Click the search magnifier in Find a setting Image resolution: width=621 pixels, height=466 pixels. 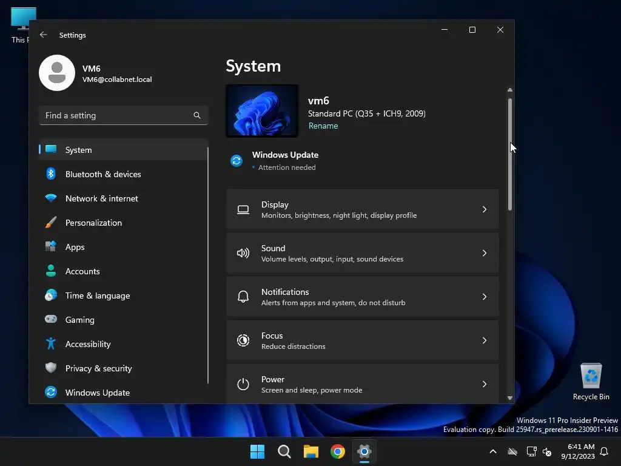(x=197, y=115)
